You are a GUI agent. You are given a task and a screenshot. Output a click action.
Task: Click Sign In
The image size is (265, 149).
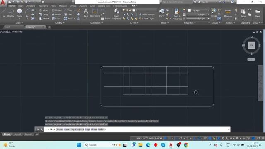coord(203,2)
